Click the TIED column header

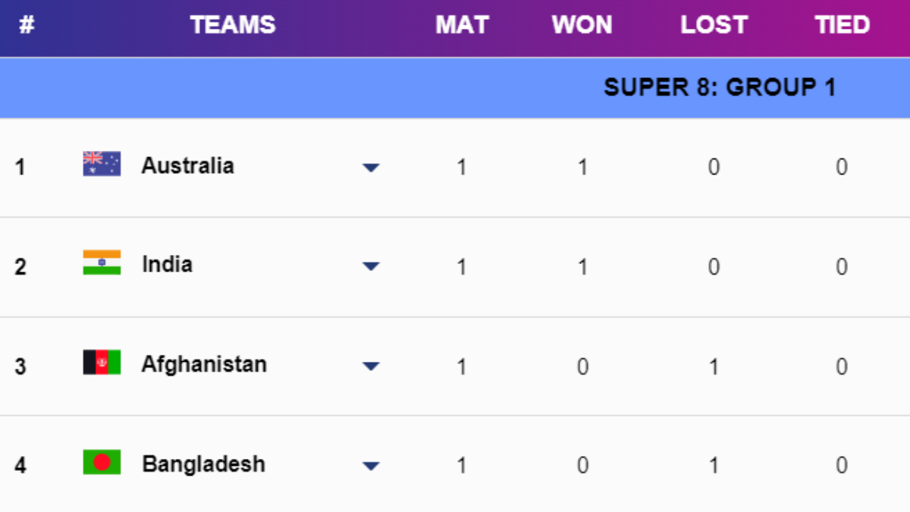tap(842, 25)
